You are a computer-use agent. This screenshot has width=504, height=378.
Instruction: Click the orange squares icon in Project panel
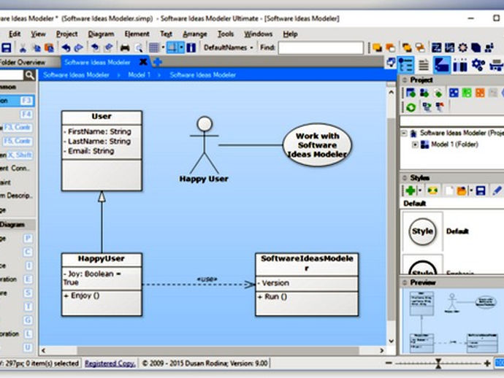[480, 93]
